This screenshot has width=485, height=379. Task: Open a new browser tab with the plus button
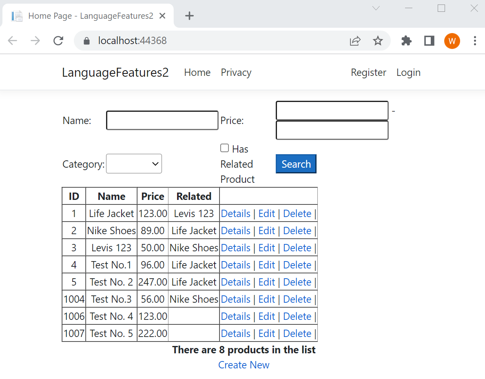coord(189,16)
